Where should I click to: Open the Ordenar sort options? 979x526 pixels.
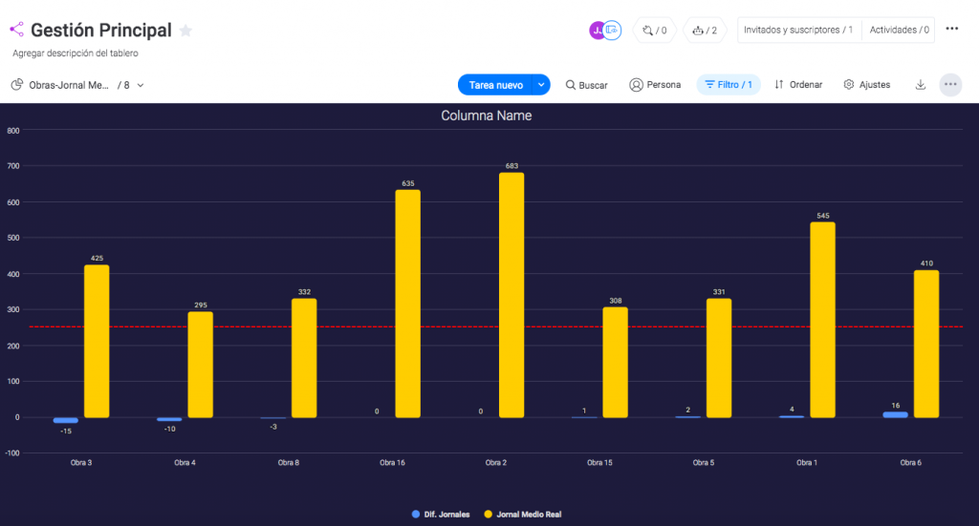pos(798,85)
